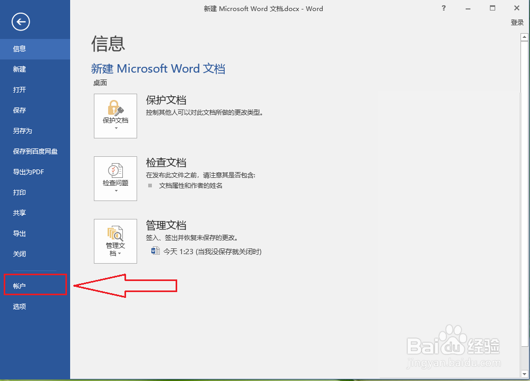
Task: Click the 文档属性和作者的姓名 item
Action: pyautogui.click(x=190, y=186)
